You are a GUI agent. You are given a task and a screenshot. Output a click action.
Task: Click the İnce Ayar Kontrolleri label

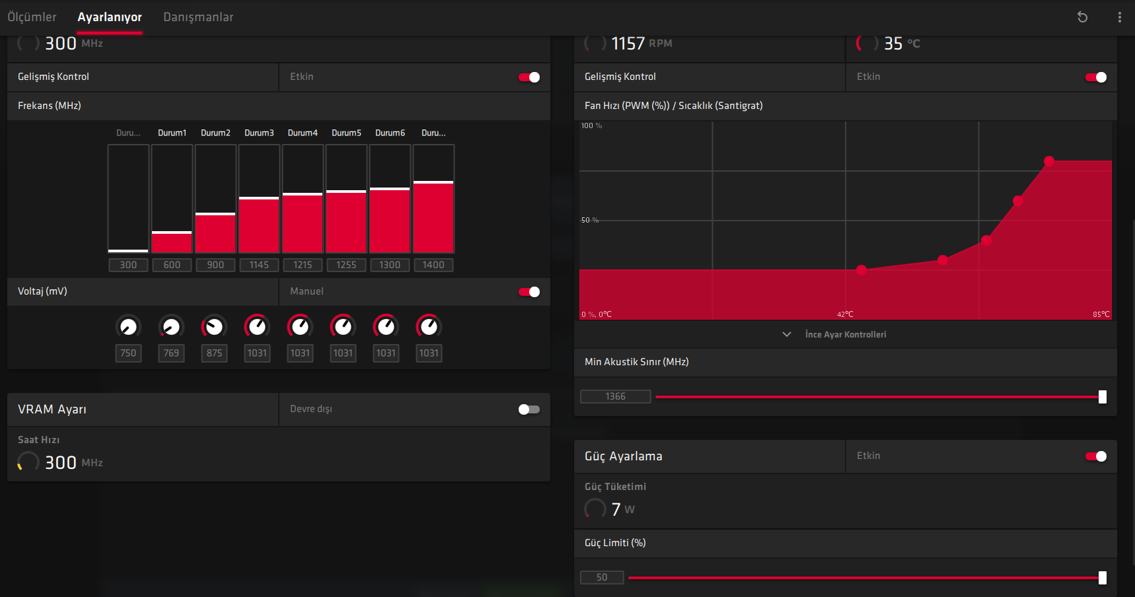846,335
